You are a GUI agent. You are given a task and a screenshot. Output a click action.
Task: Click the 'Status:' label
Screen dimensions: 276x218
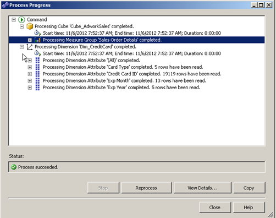click(16, 156)
